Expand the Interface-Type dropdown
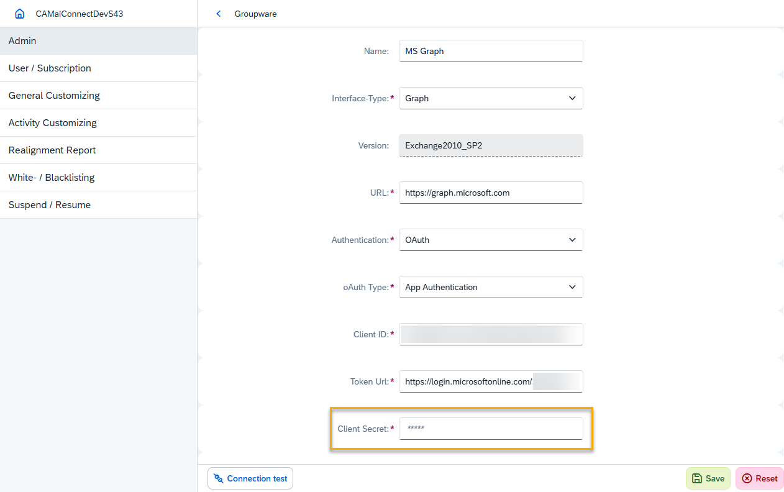 tap(572, 98)
